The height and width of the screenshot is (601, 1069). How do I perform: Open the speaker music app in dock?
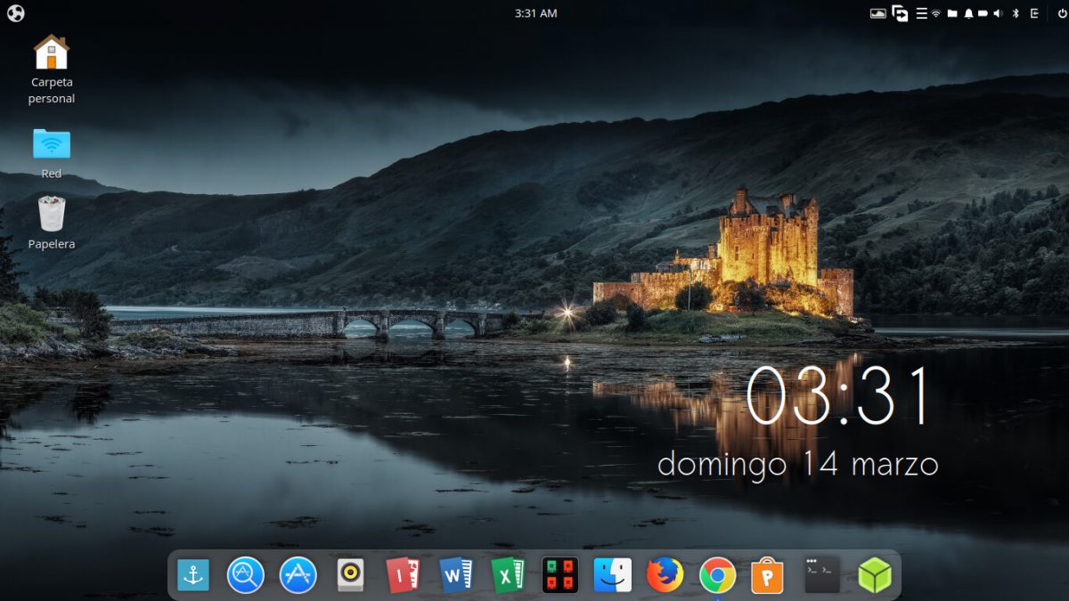(350, 576)
